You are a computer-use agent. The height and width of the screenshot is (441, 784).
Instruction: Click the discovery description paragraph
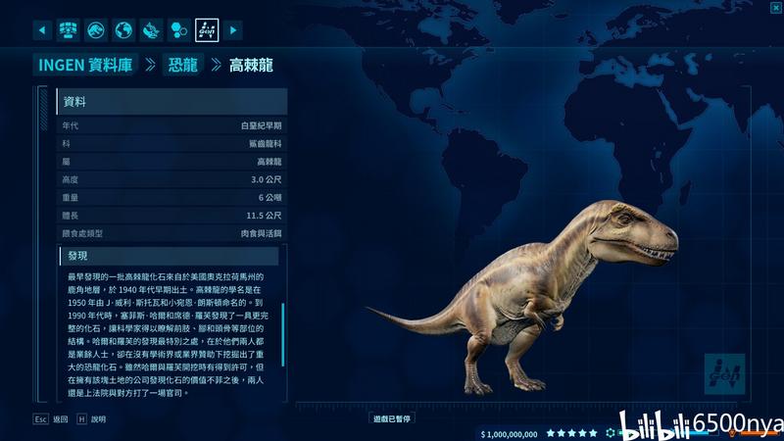tap(168, 334)
